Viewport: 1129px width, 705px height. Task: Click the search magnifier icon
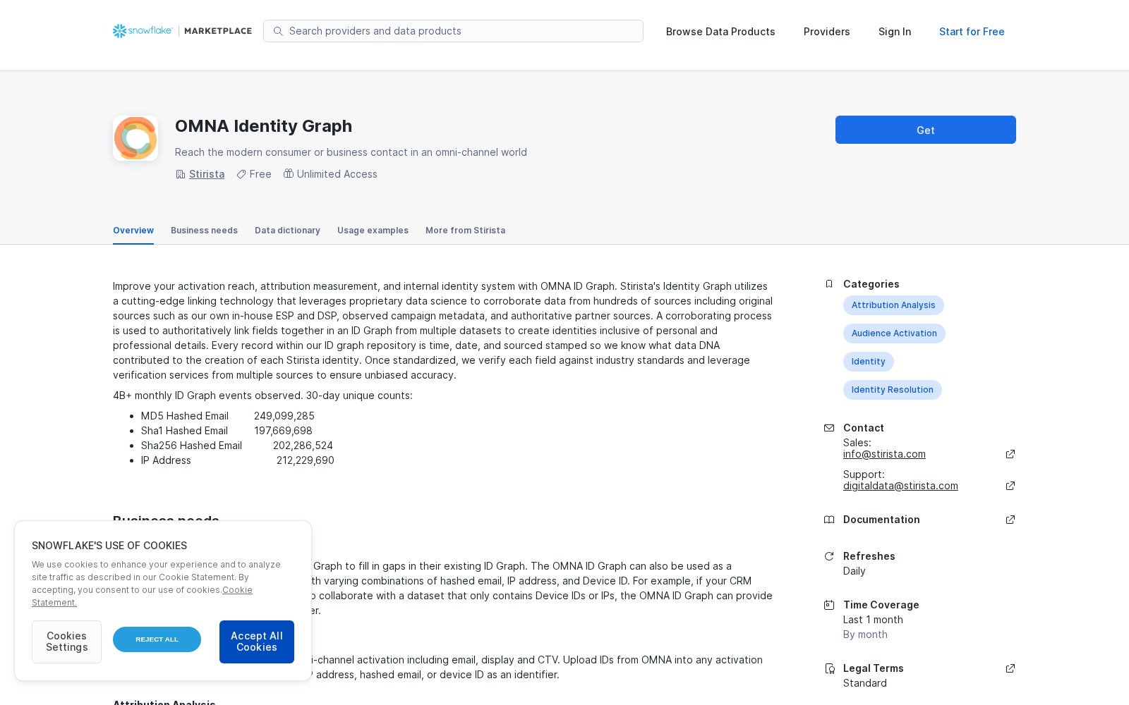pos(278,31)
